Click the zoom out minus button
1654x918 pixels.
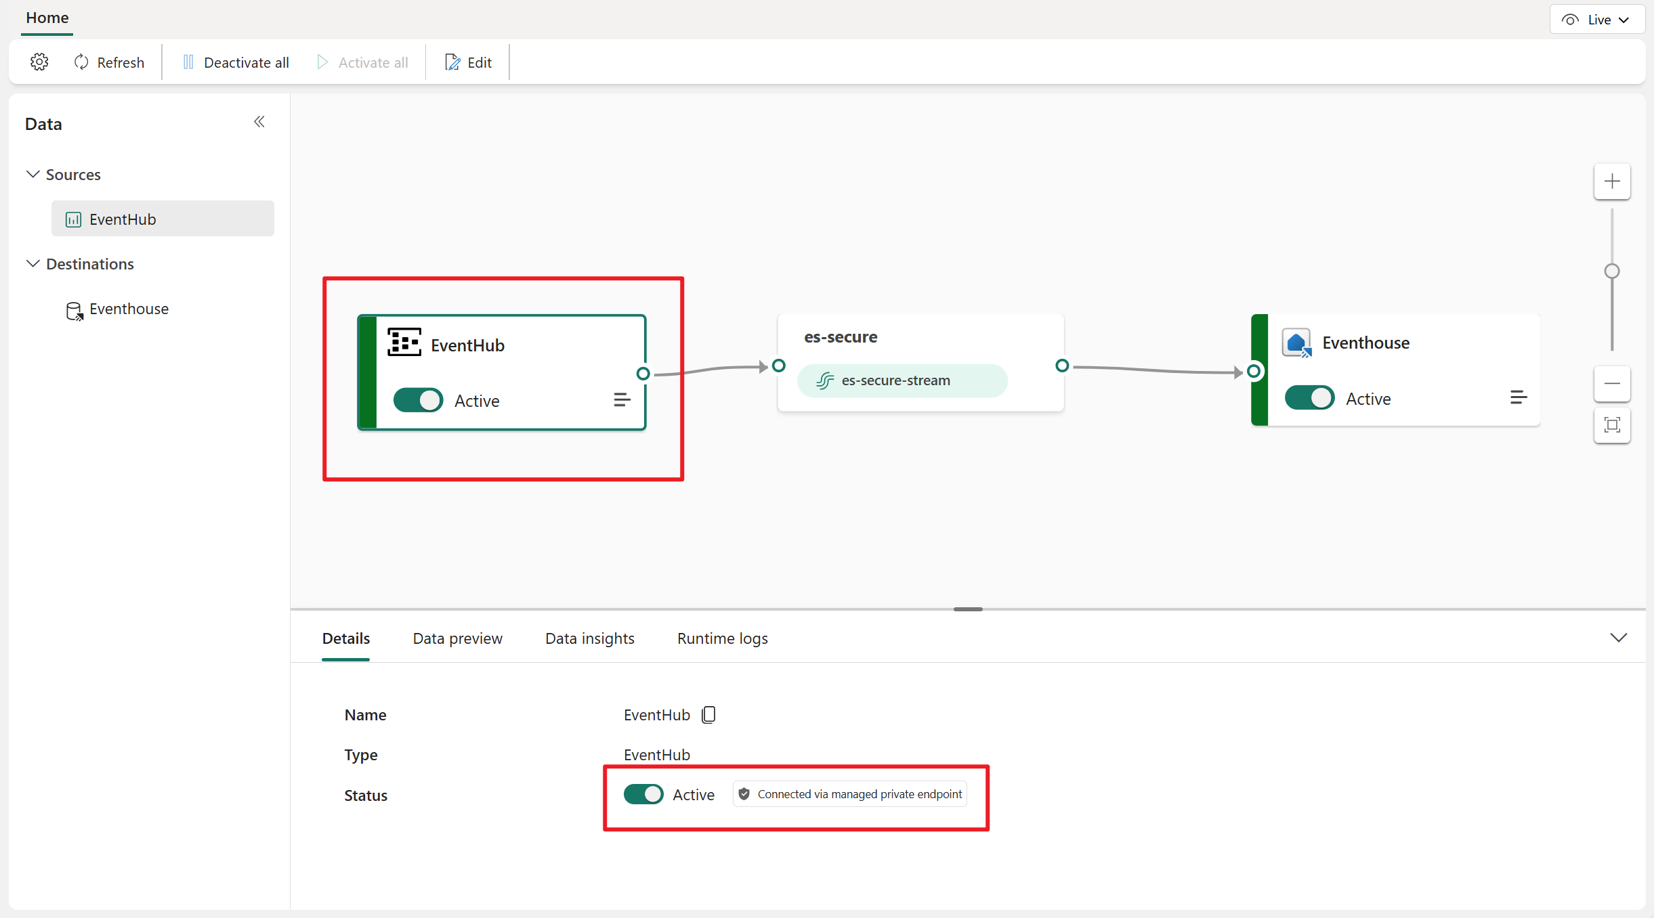point(1612,384)
